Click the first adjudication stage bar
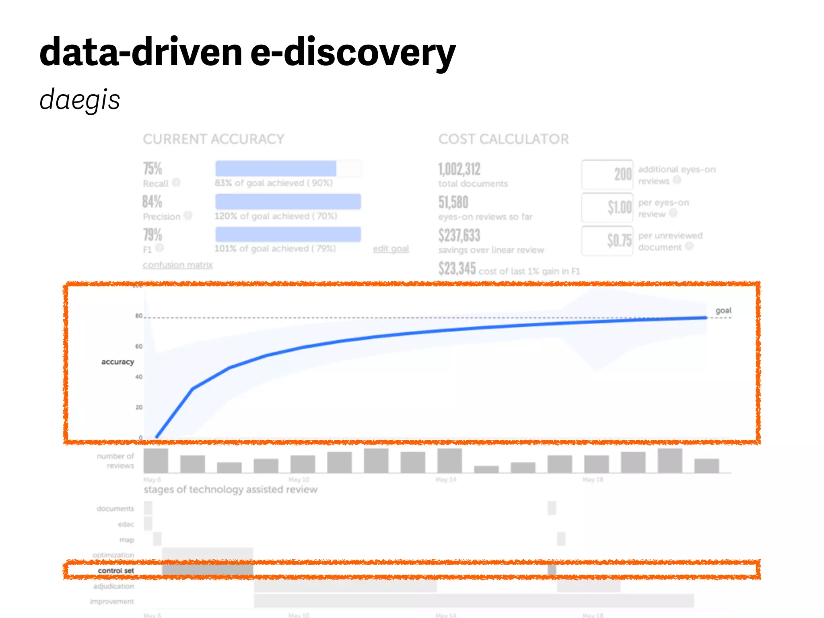Screen dimensions: 824x618 tap(345, 586)
